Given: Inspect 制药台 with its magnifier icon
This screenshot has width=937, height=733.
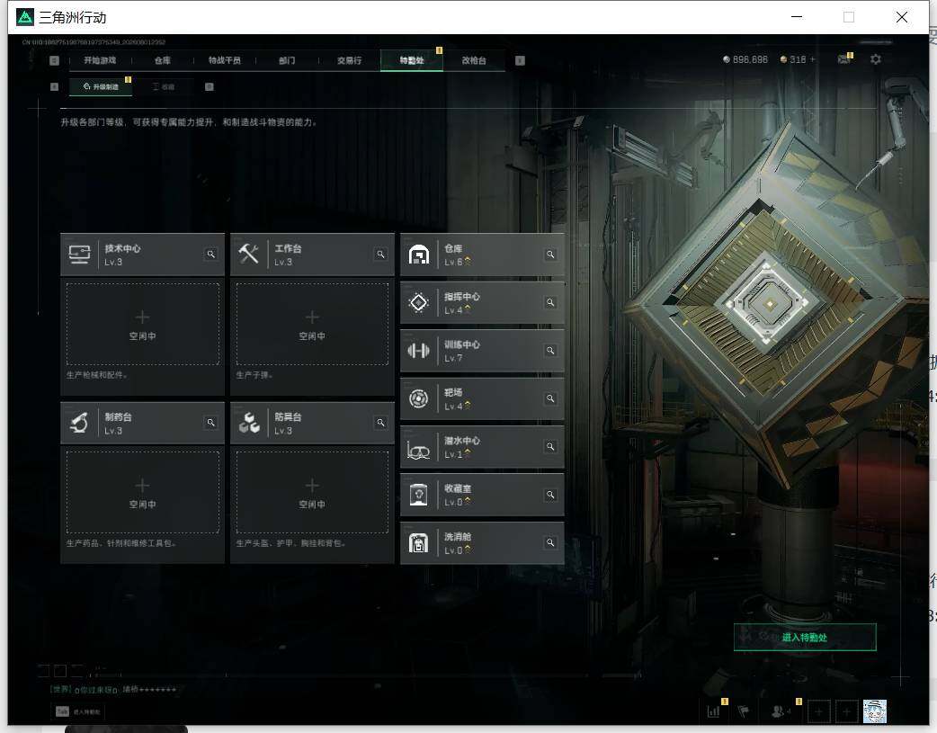Looking at the screenshot, I should [211, 423].
